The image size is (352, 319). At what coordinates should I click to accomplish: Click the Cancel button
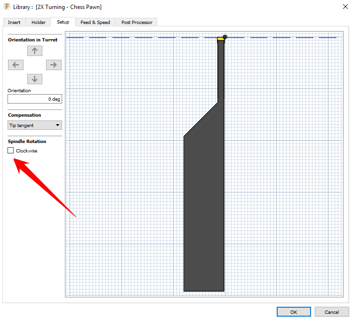[332, 312]
